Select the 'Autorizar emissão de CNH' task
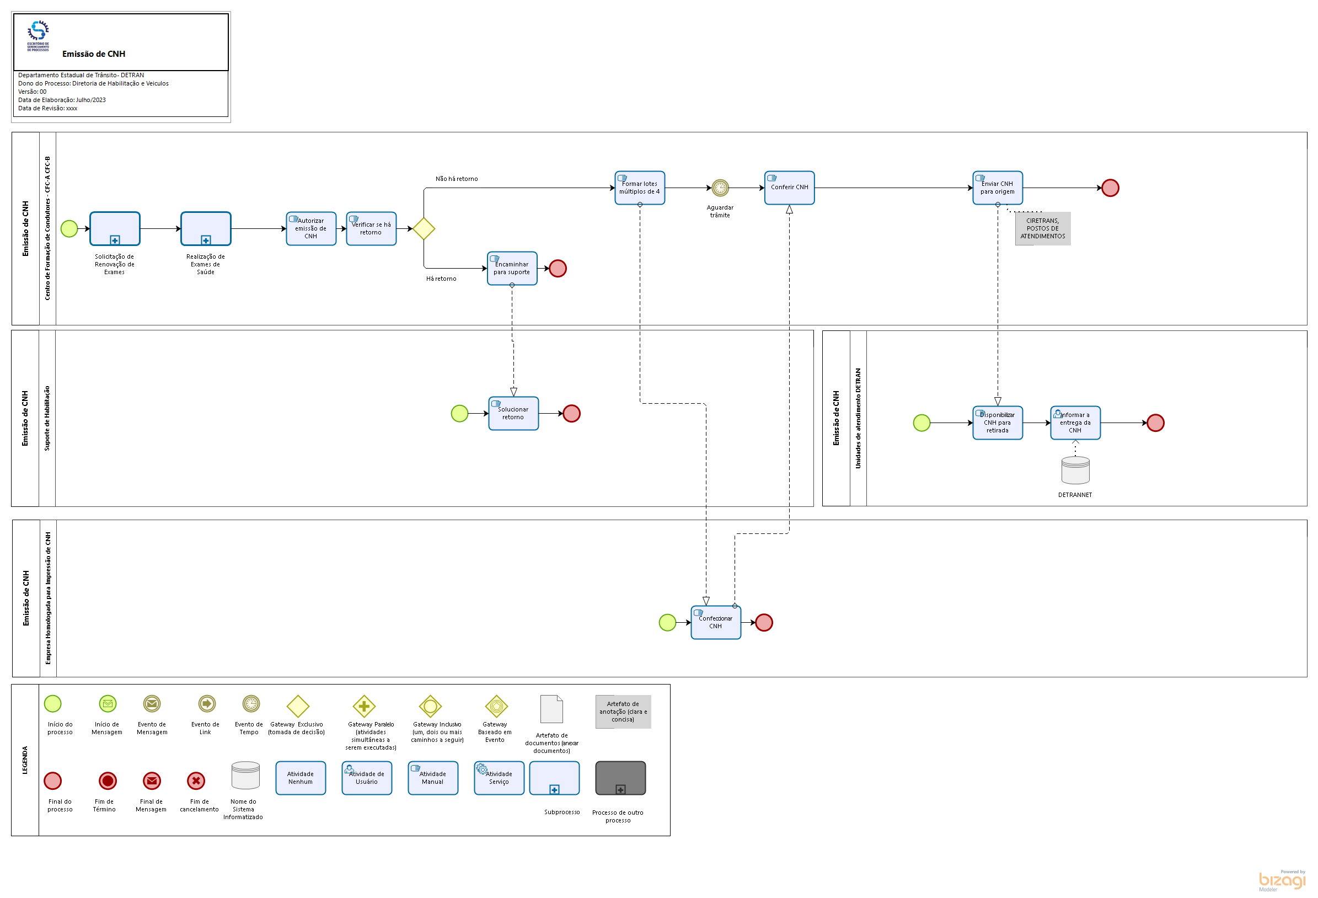This screenshot has width=1318, height=898. tap(311, 228)
